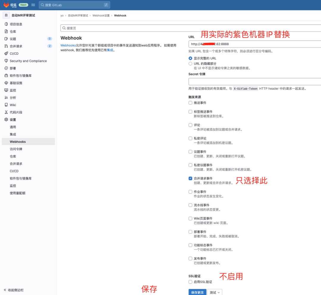
Task: Select Webhooks in the settings submenu
Action: pos(18,142)
